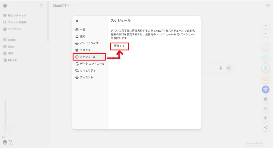Image resolution: width=273 pixels, height=148 pixels.
Task: Click the 管理する button
Action: click(x=119, y=46)
